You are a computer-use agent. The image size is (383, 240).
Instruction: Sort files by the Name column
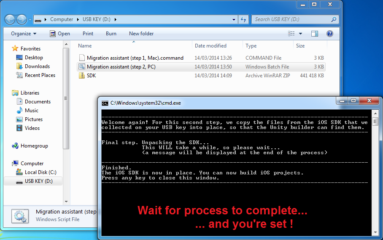tap(85, 46)
